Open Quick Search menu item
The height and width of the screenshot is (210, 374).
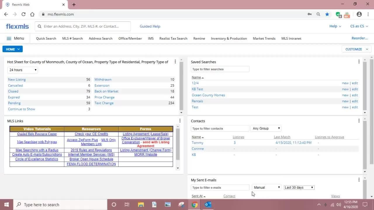(x=46, y=38)
